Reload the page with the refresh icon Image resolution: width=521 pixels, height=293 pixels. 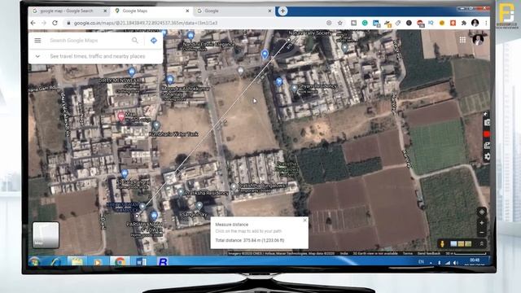(x=55, y=23)
